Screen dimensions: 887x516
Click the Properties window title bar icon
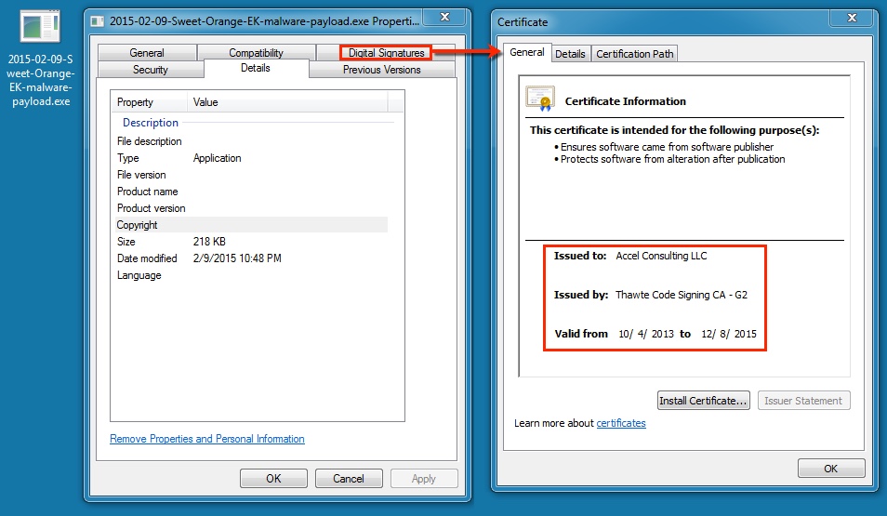click(98, 20)
